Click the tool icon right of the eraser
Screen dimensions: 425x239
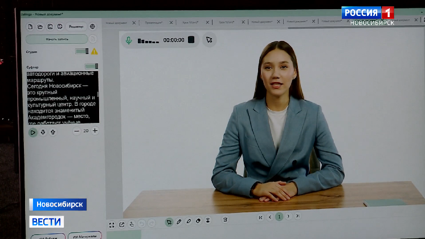pos(208,220)
